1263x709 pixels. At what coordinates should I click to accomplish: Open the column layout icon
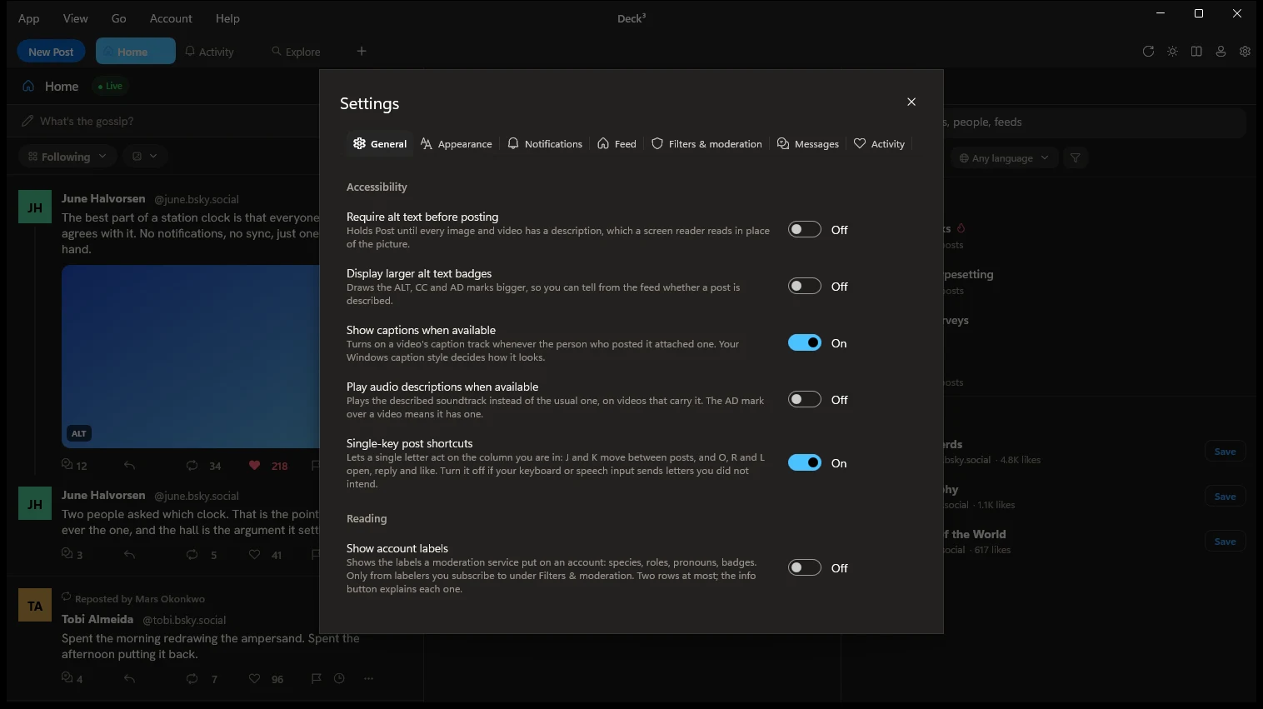(1196, 52)
